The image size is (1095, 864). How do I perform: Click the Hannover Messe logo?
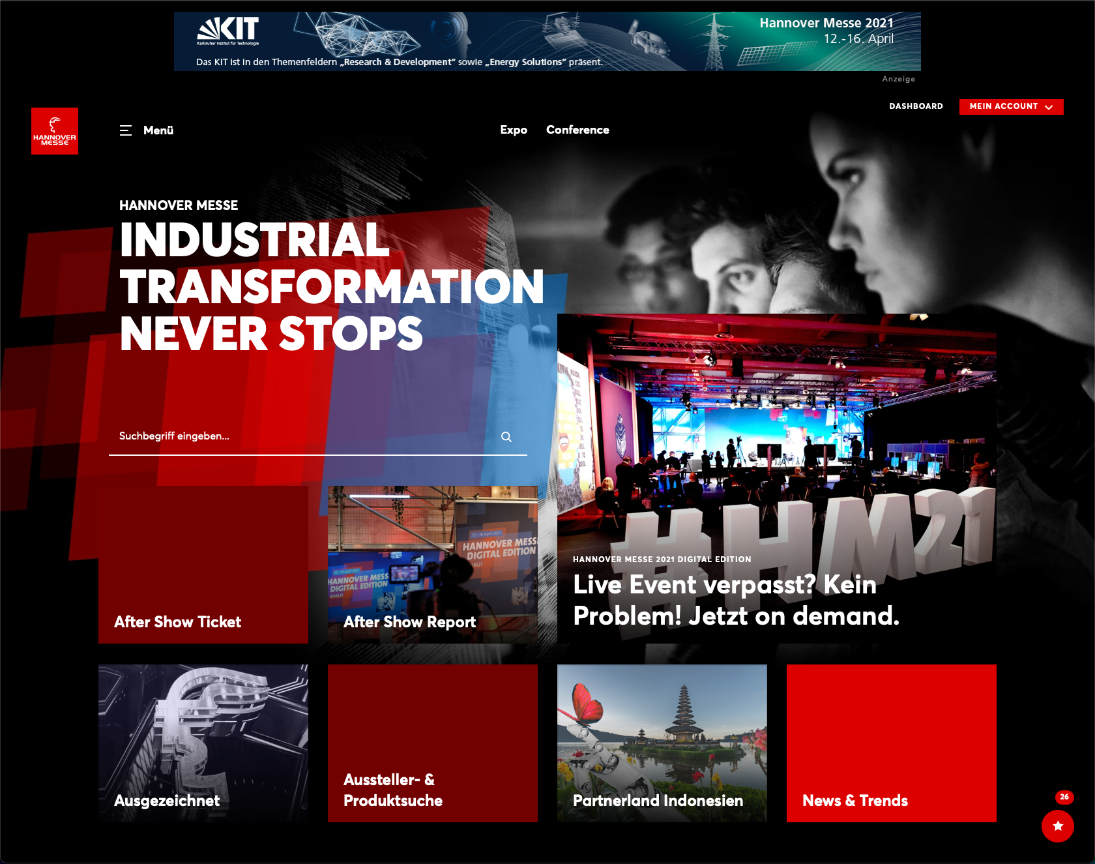(55, 131)
